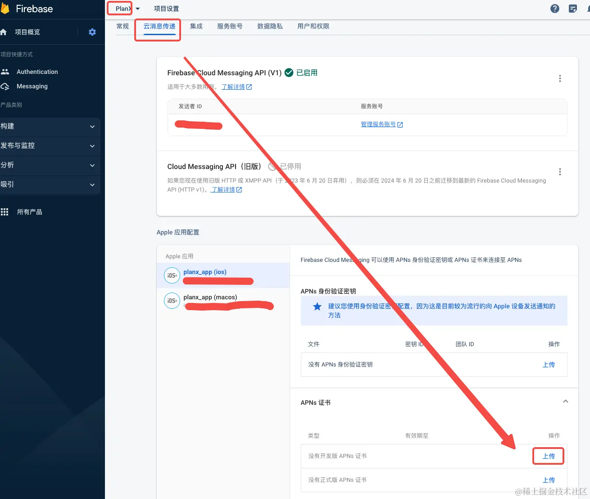Click 有效期至 column header

[417, 436]
